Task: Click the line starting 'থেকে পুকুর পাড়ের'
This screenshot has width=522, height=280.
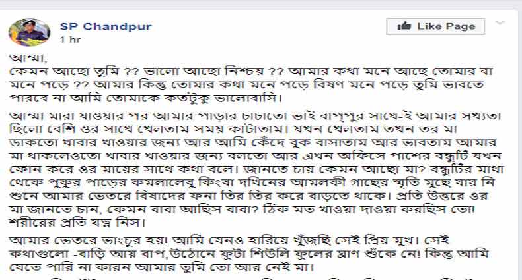Action: 252,182
